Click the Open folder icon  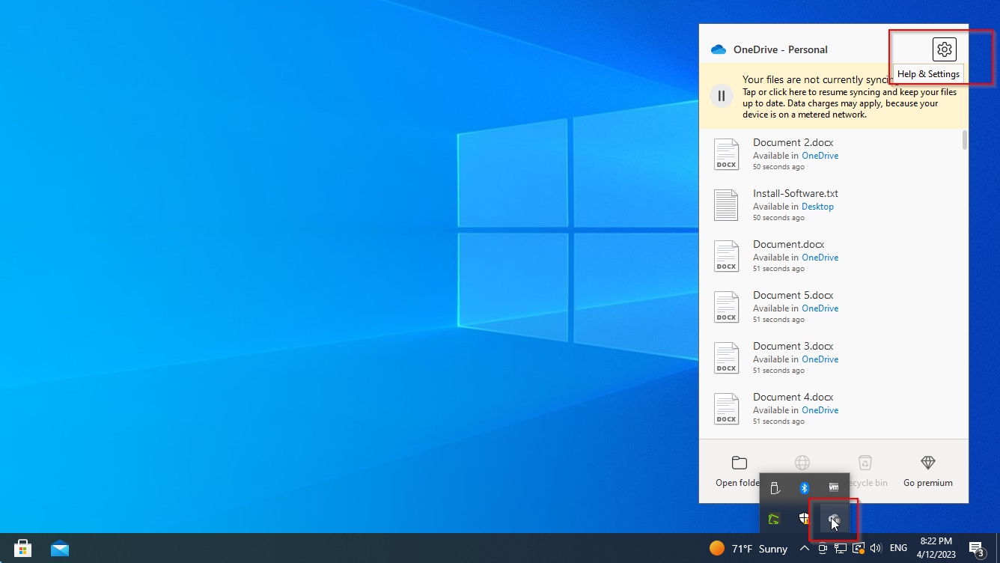pyautogui.click(x=739, y=463)
